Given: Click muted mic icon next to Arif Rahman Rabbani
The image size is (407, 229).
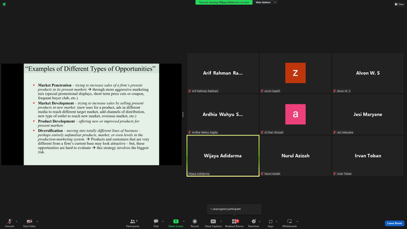Looking at the screenshot, I should (x=190, y=91).
